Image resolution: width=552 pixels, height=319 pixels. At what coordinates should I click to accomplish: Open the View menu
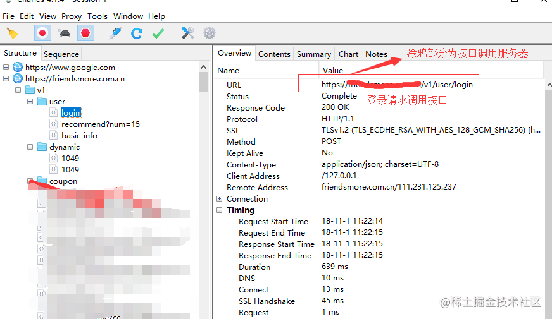[47, 16]
